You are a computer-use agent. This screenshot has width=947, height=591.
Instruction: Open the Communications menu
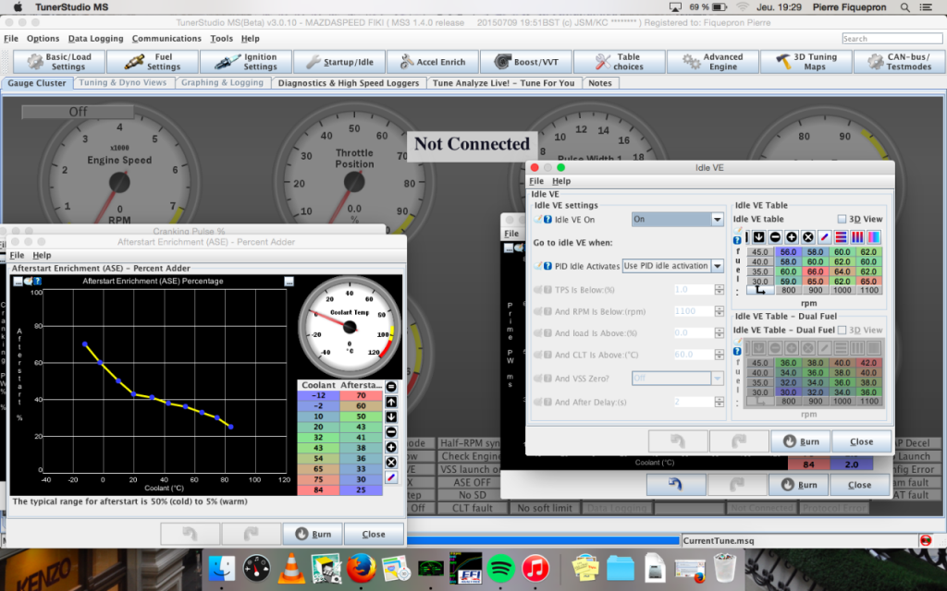[x=166, y=39]
